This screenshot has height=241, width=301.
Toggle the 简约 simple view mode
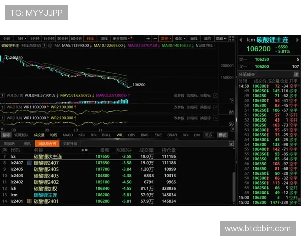(x=207, y=38)
